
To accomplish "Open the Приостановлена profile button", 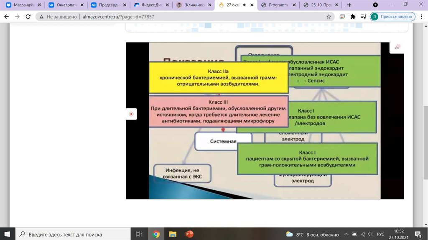I will [392, 17].
